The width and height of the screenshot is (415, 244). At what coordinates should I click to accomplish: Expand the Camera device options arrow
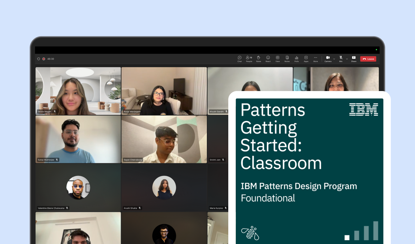[334, 59]
